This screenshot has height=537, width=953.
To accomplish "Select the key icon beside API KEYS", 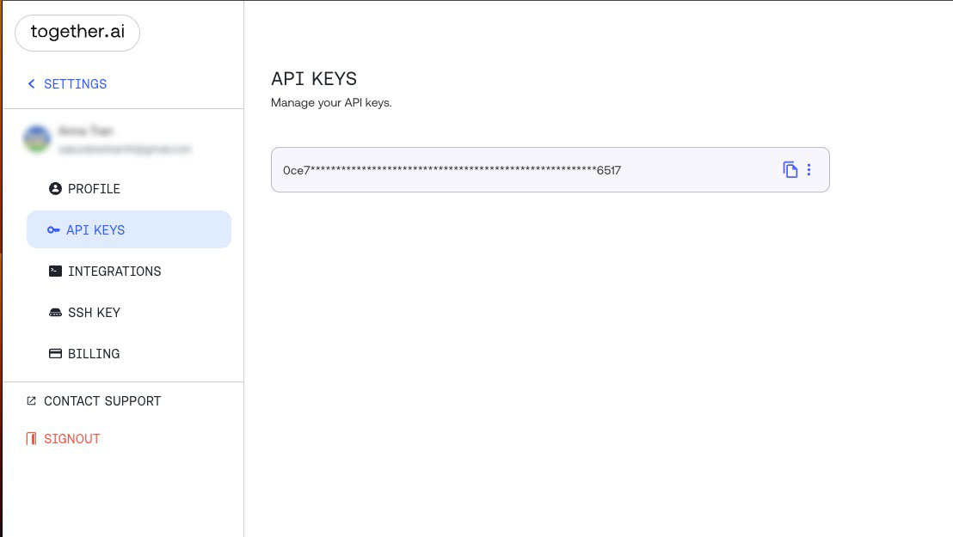I will (x=55, y=229).
